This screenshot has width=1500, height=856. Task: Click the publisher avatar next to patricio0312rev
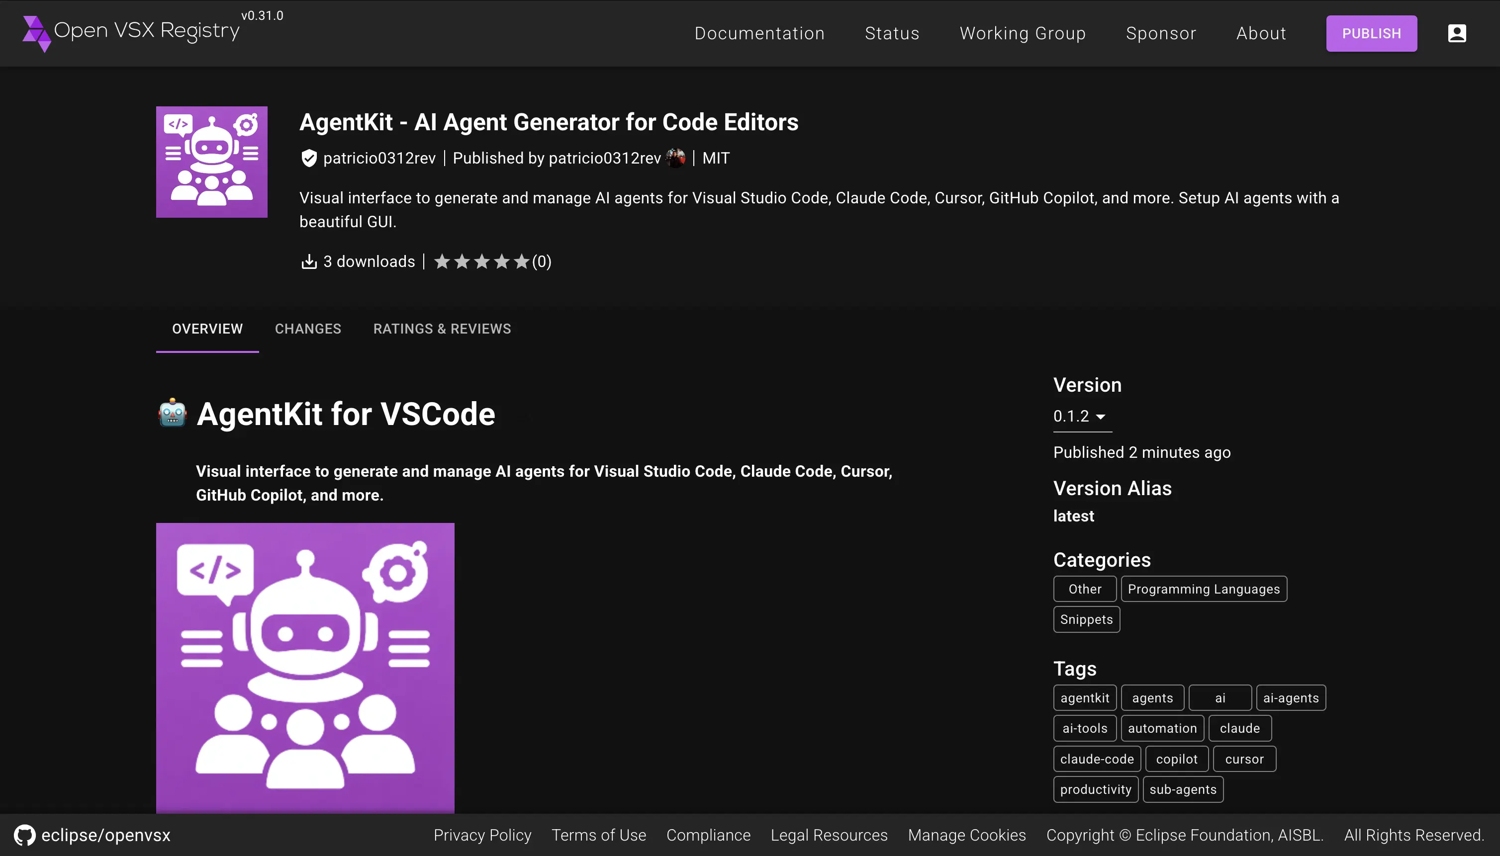pos(675,158)
